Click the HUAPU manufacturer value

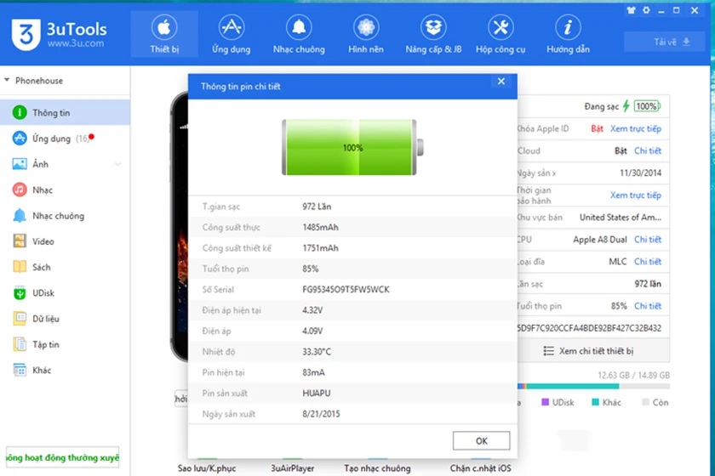316,393
